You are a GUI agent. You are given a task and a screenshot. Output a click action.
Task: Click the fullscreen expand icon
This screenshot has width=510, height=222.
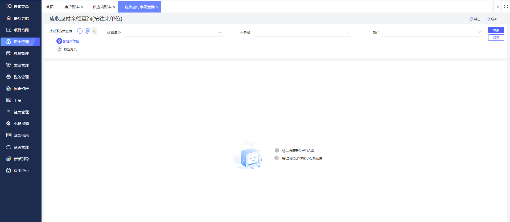click(506, 7)
